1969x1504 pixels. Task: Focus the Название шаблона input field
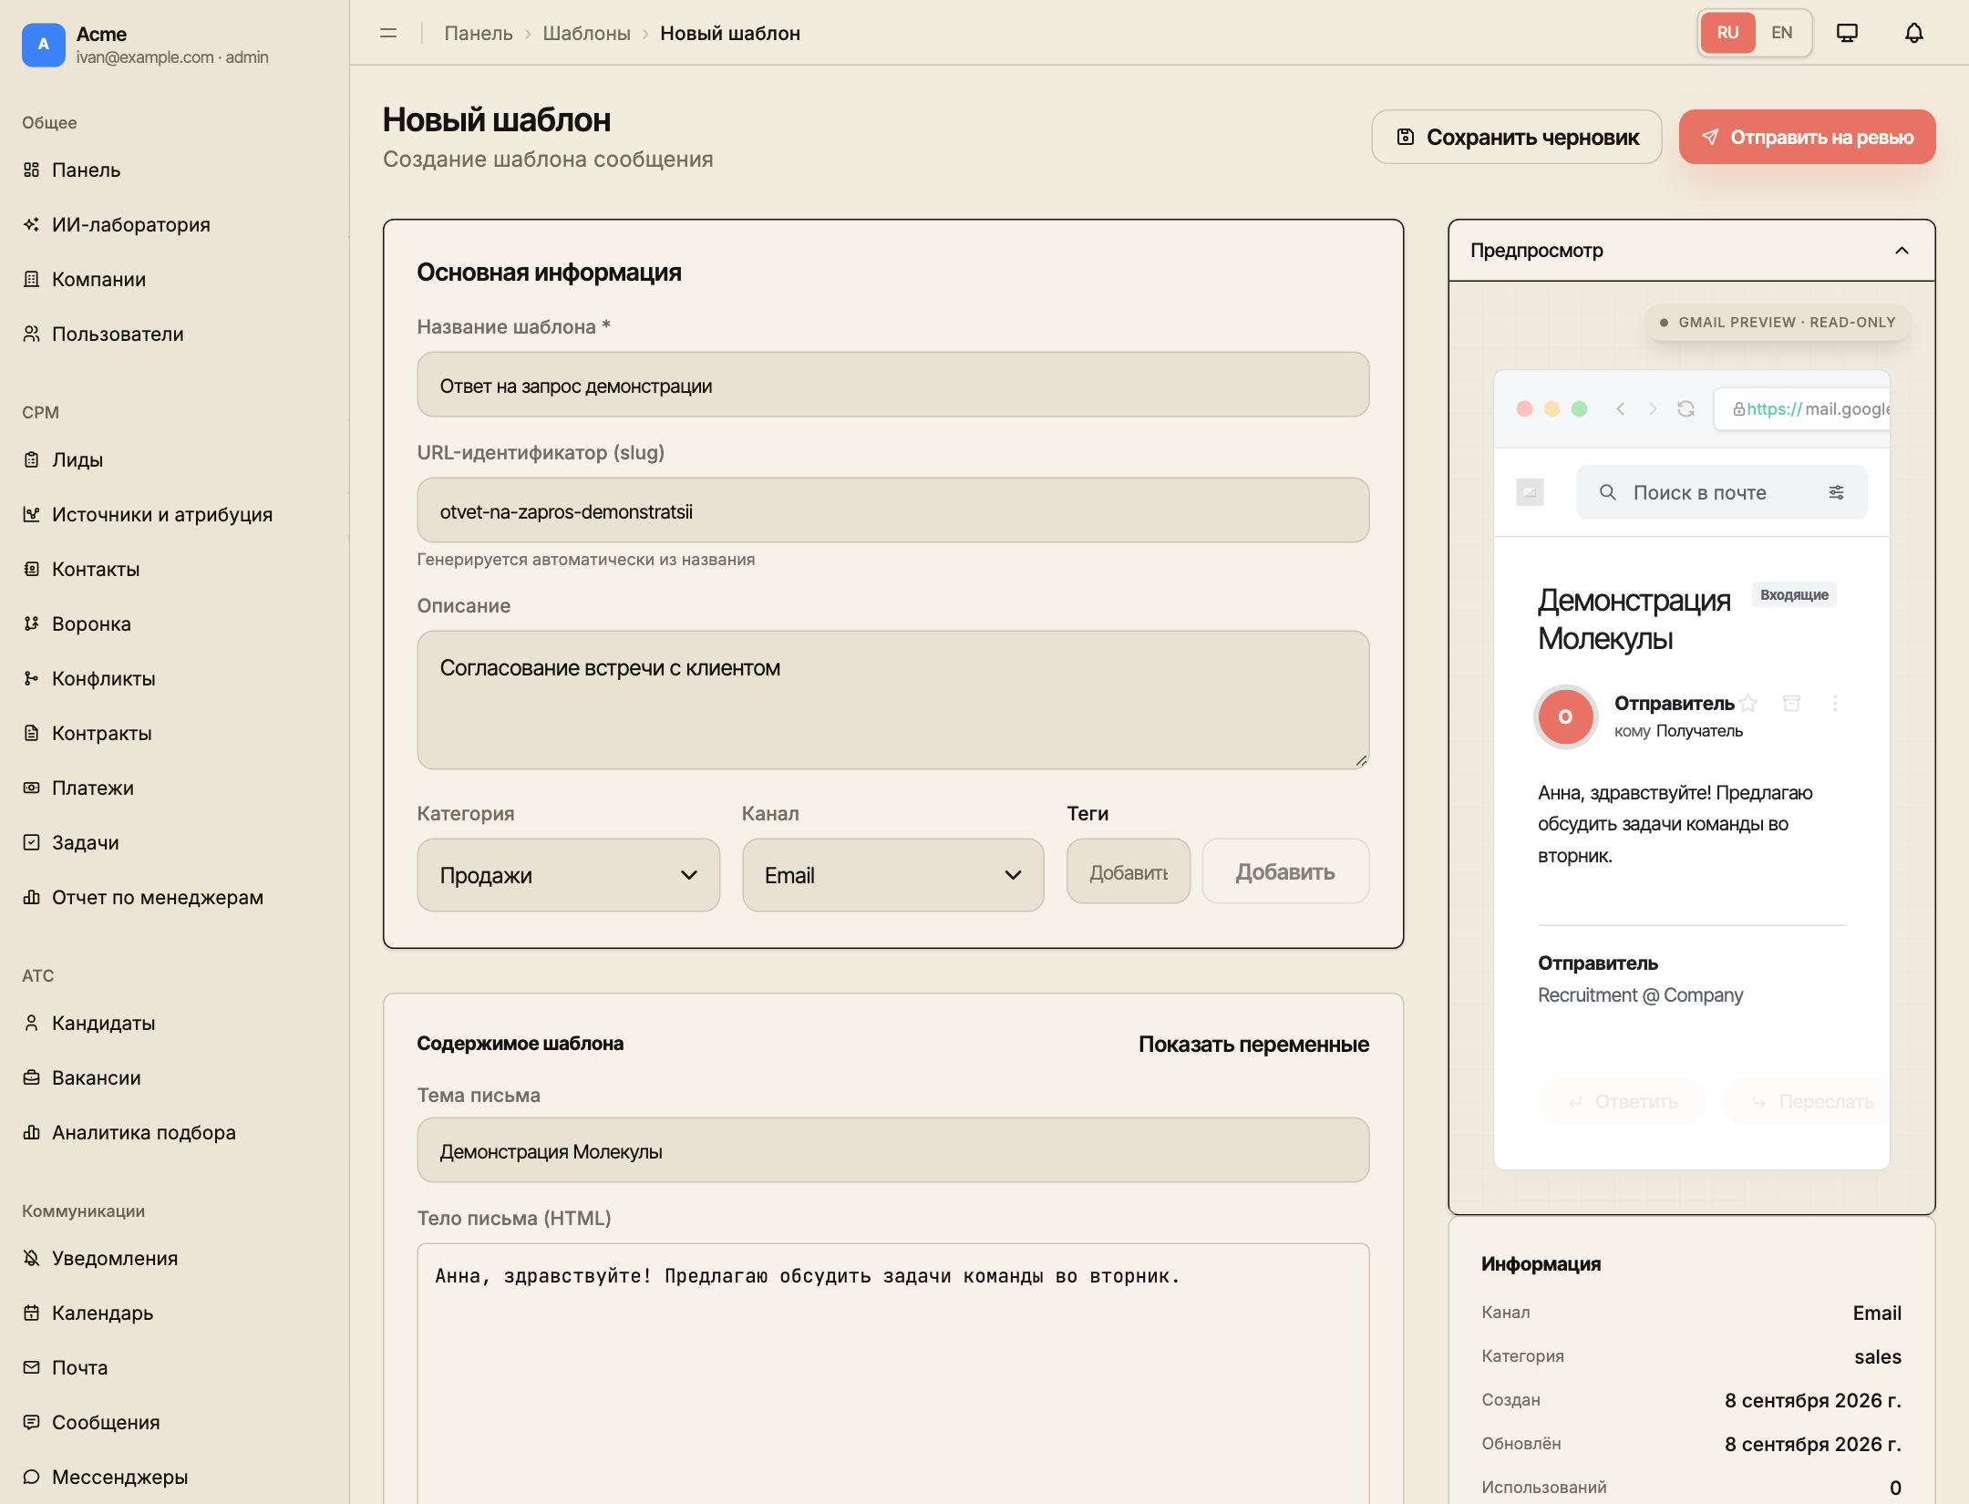[893, 385]
